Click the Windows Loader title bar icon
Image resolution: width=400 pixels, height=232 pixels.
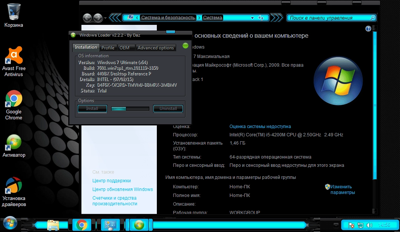[73, 35]
